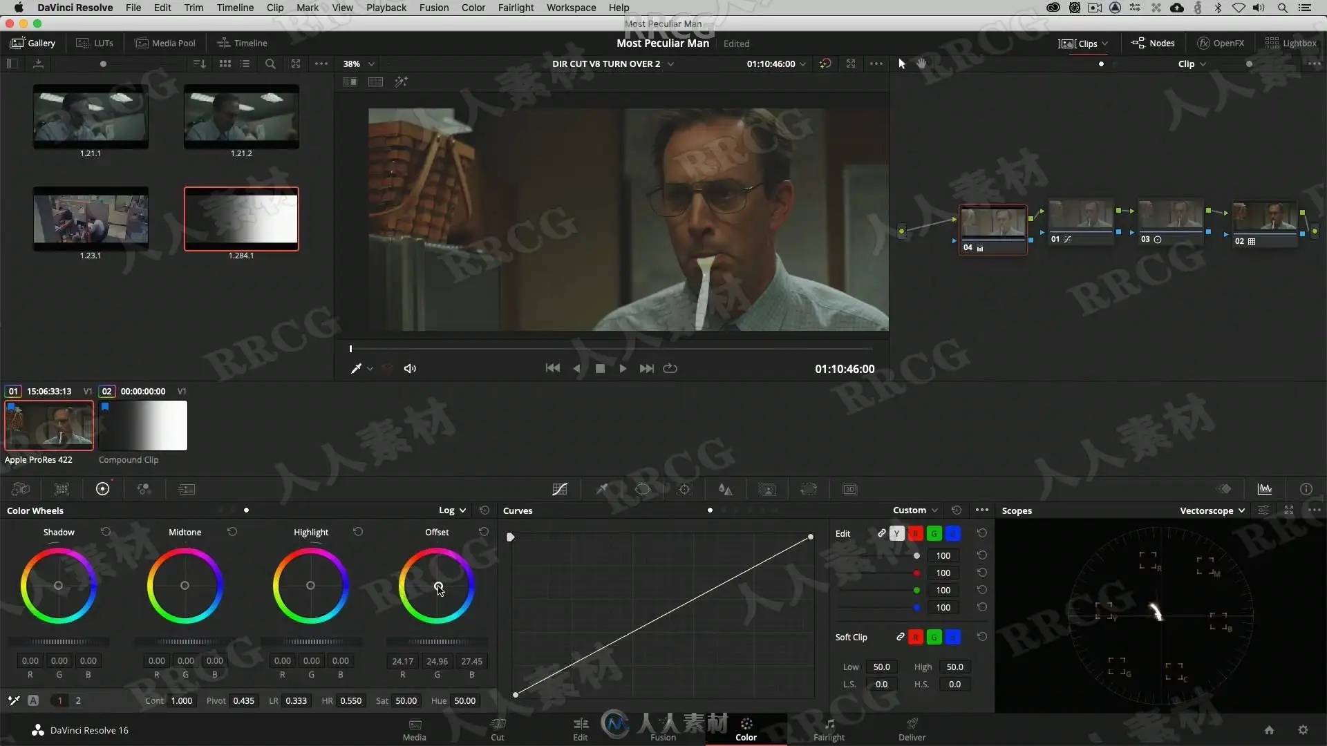Reset the Midtone color wheel
Screen dimensions: 1327x746
coord(232,532)
